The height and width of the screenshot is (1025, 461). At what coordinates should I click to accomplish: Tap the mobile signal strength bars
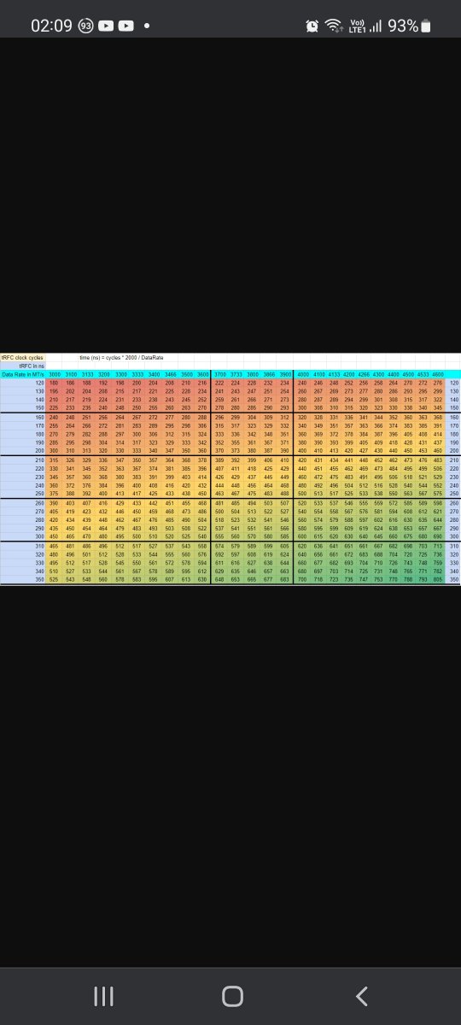pyautogui.click(x=376, y=26)
